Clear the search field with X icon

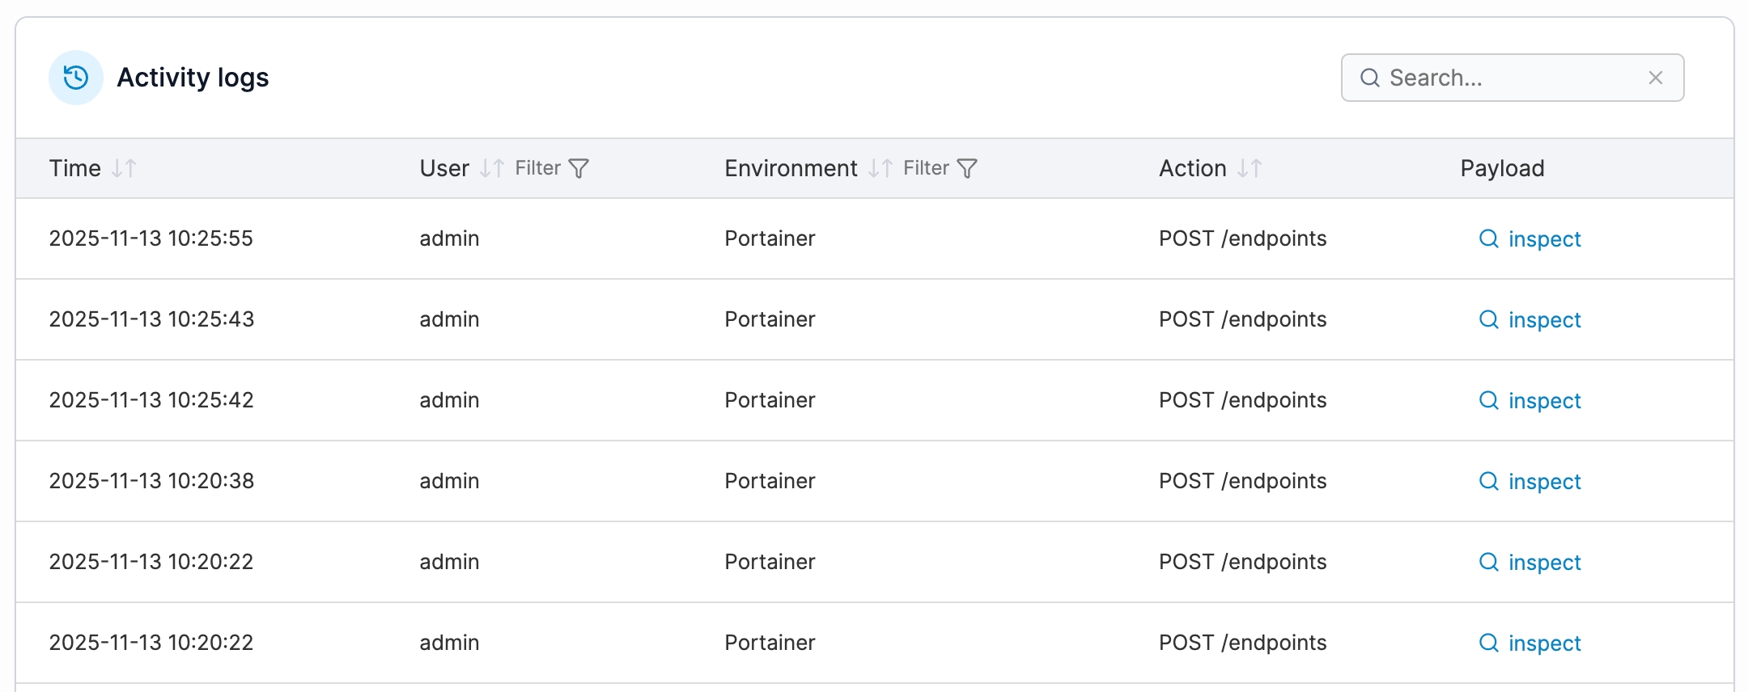1655,78
